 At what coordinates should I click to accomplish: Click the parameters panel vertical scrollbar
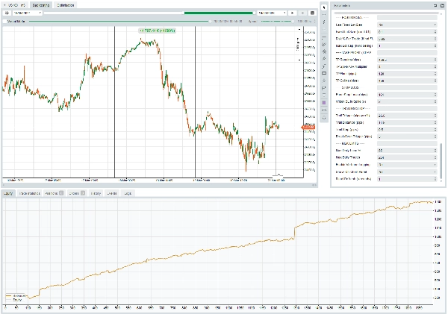coord(441,160)
